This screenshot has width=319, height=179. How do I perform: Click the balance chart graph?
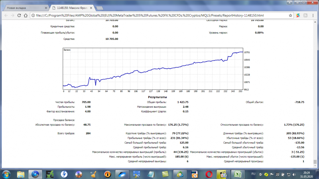click(x=153, y=69)
